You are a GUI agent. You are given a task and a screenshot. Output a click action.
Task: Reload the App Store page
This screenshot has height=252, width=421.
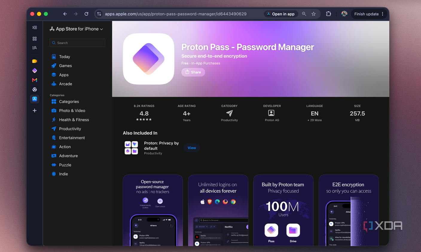click(86, 14)
